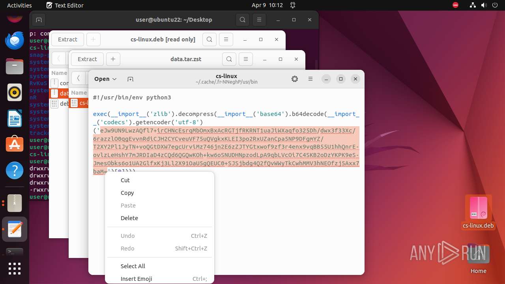Image resolution: width=505 pixels, height=284 pixels.
Task: Search icon in data.tar.zst window
Action: (229, 59)
